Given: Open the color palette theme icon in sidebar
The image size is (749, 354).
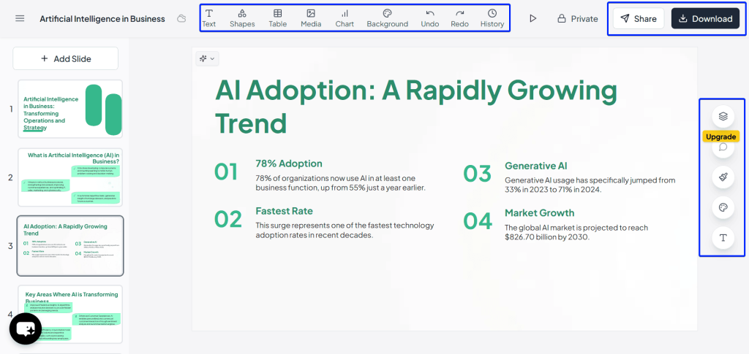Looking at the screenshot, I should (x=723, y=207).
